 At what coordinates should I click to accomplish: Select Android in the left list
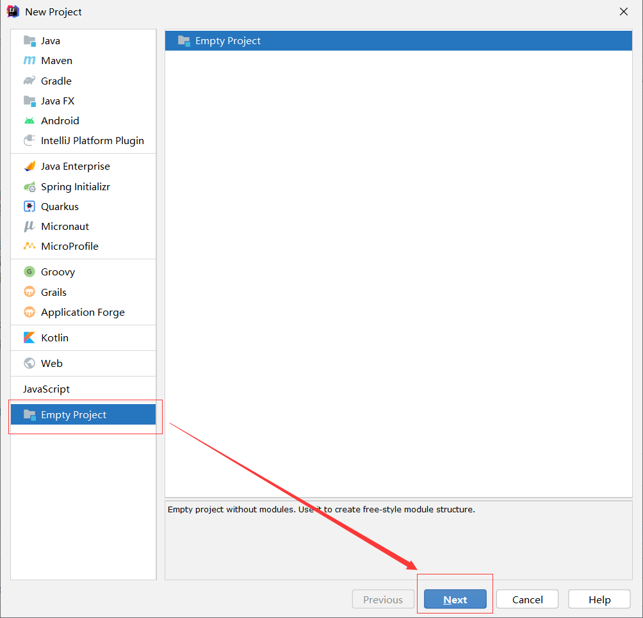point(83,120)
